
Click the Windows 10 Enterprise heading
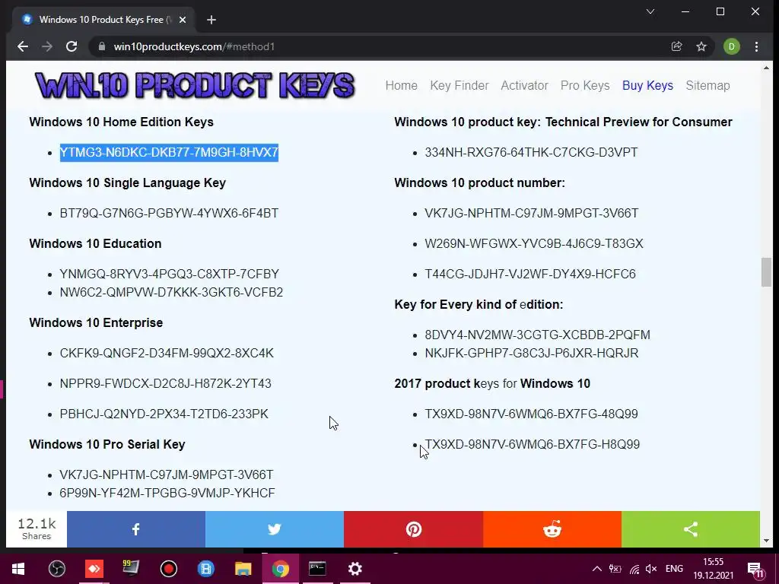[x=96, y=322]
